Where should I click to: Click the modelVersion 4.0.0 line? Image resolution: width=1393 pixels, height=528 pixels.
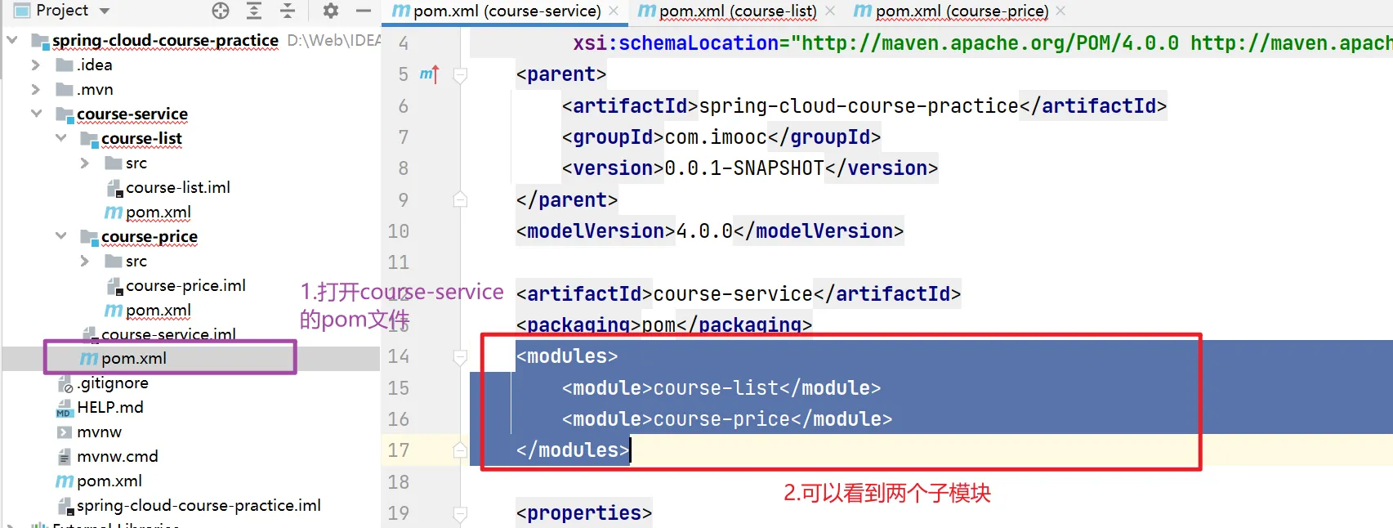point(710,230)
